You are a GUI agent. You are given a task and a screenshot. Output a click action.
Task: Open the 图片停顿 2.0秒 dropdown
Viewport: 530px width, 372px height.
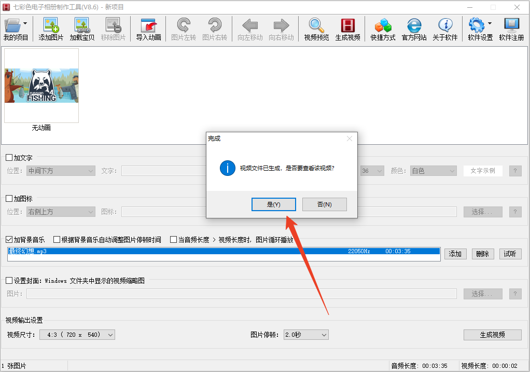click(x=306, y=335)
